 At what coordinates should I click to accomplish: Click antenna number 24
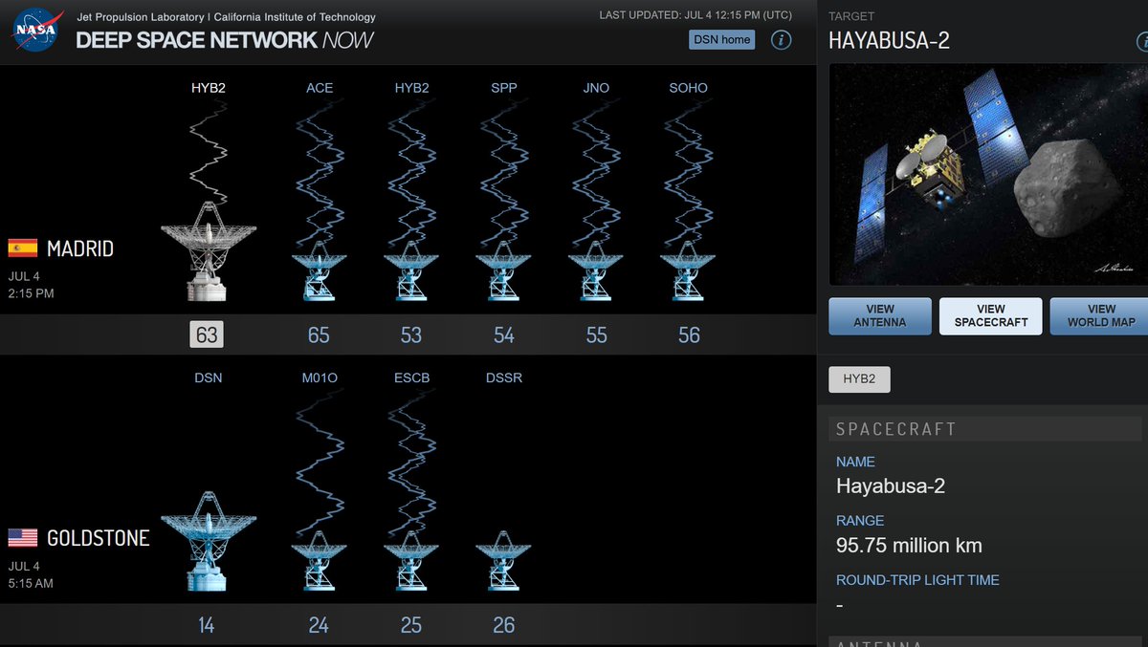point(319,625)
